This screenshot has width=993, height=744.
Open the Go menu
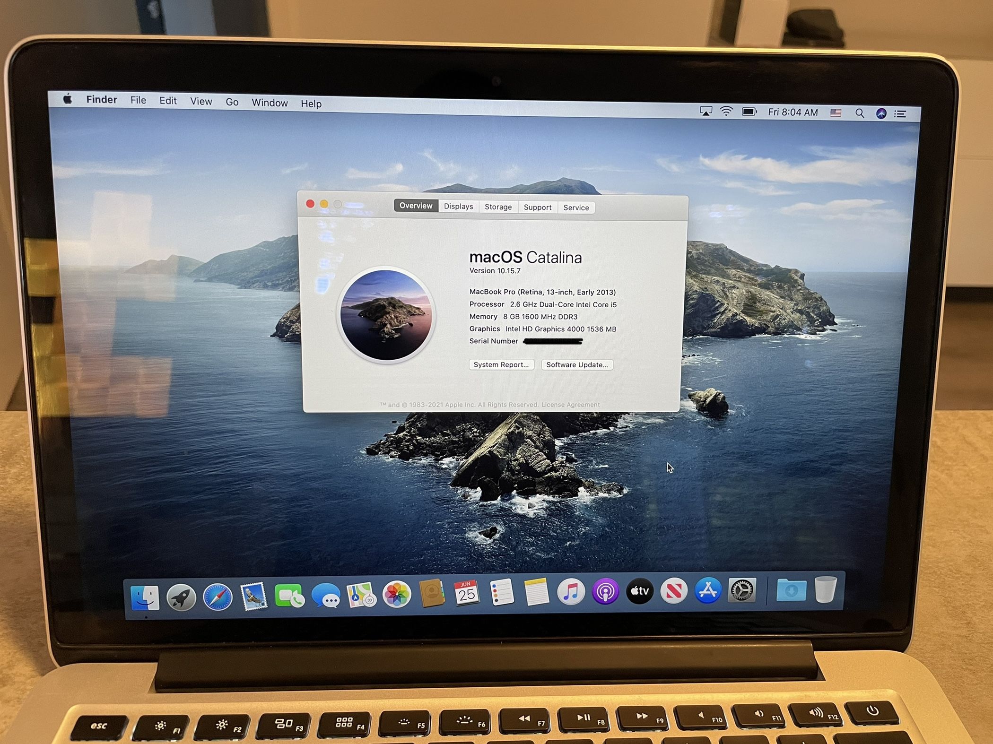(232, 102)
